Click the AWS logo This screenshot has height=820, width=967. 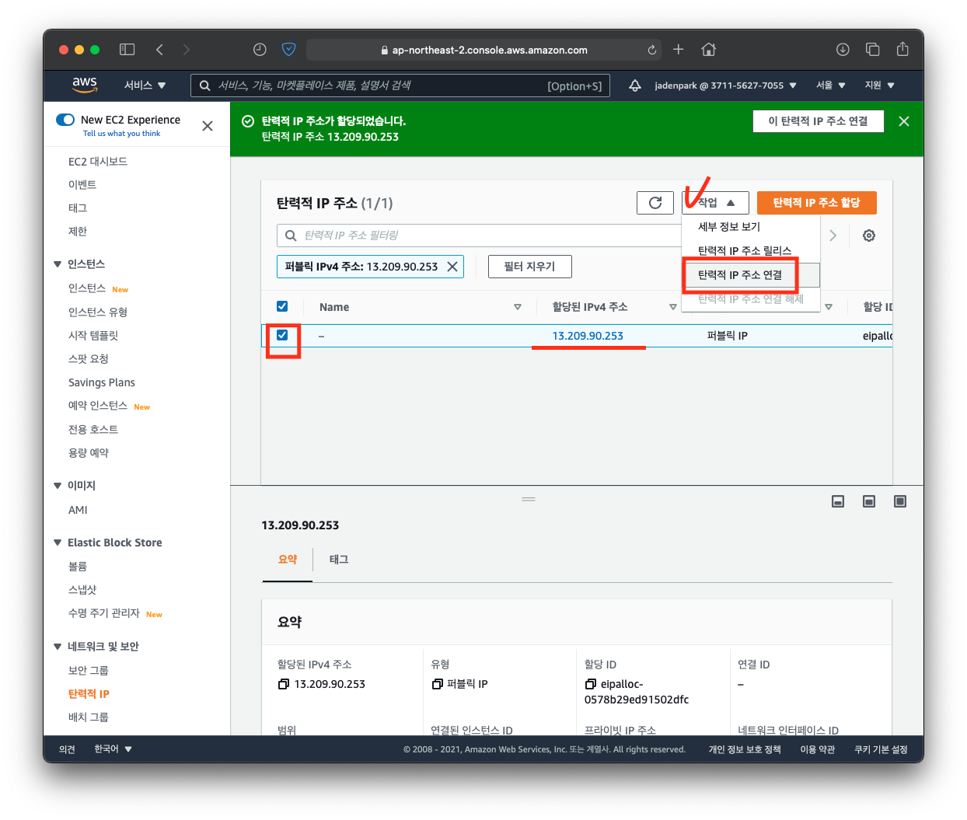[x=85, y=85]
